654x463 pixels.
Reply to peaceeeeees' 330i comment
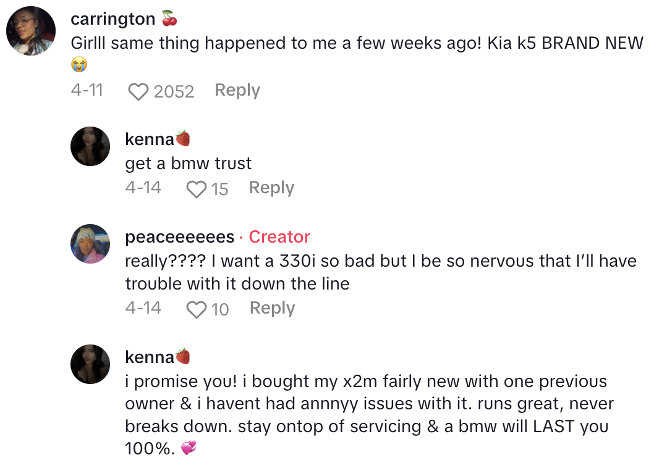[x=272, y=308]
